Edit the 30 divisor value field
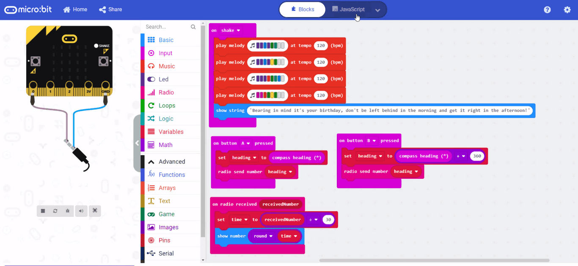Viewport: 578px width, 266px height. pos(328,219)
